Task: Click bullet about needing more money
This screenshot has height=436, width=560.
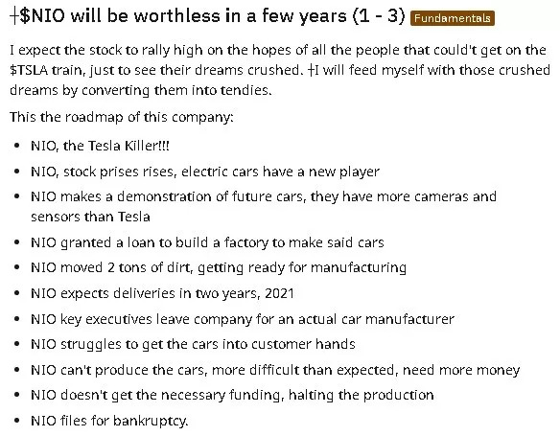Action: click(x=275, y=370)
